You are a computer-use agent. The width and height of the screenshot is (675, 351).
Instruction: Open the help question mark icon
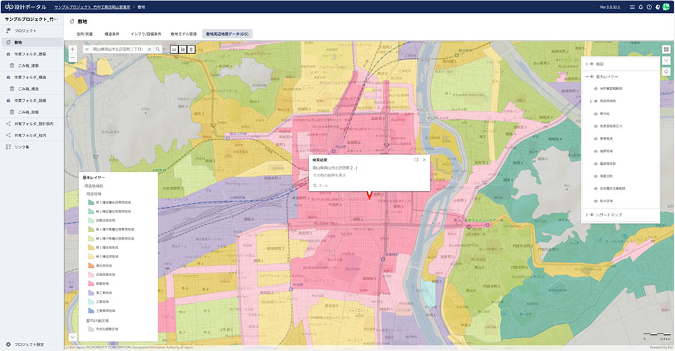(x=649, y=7)
